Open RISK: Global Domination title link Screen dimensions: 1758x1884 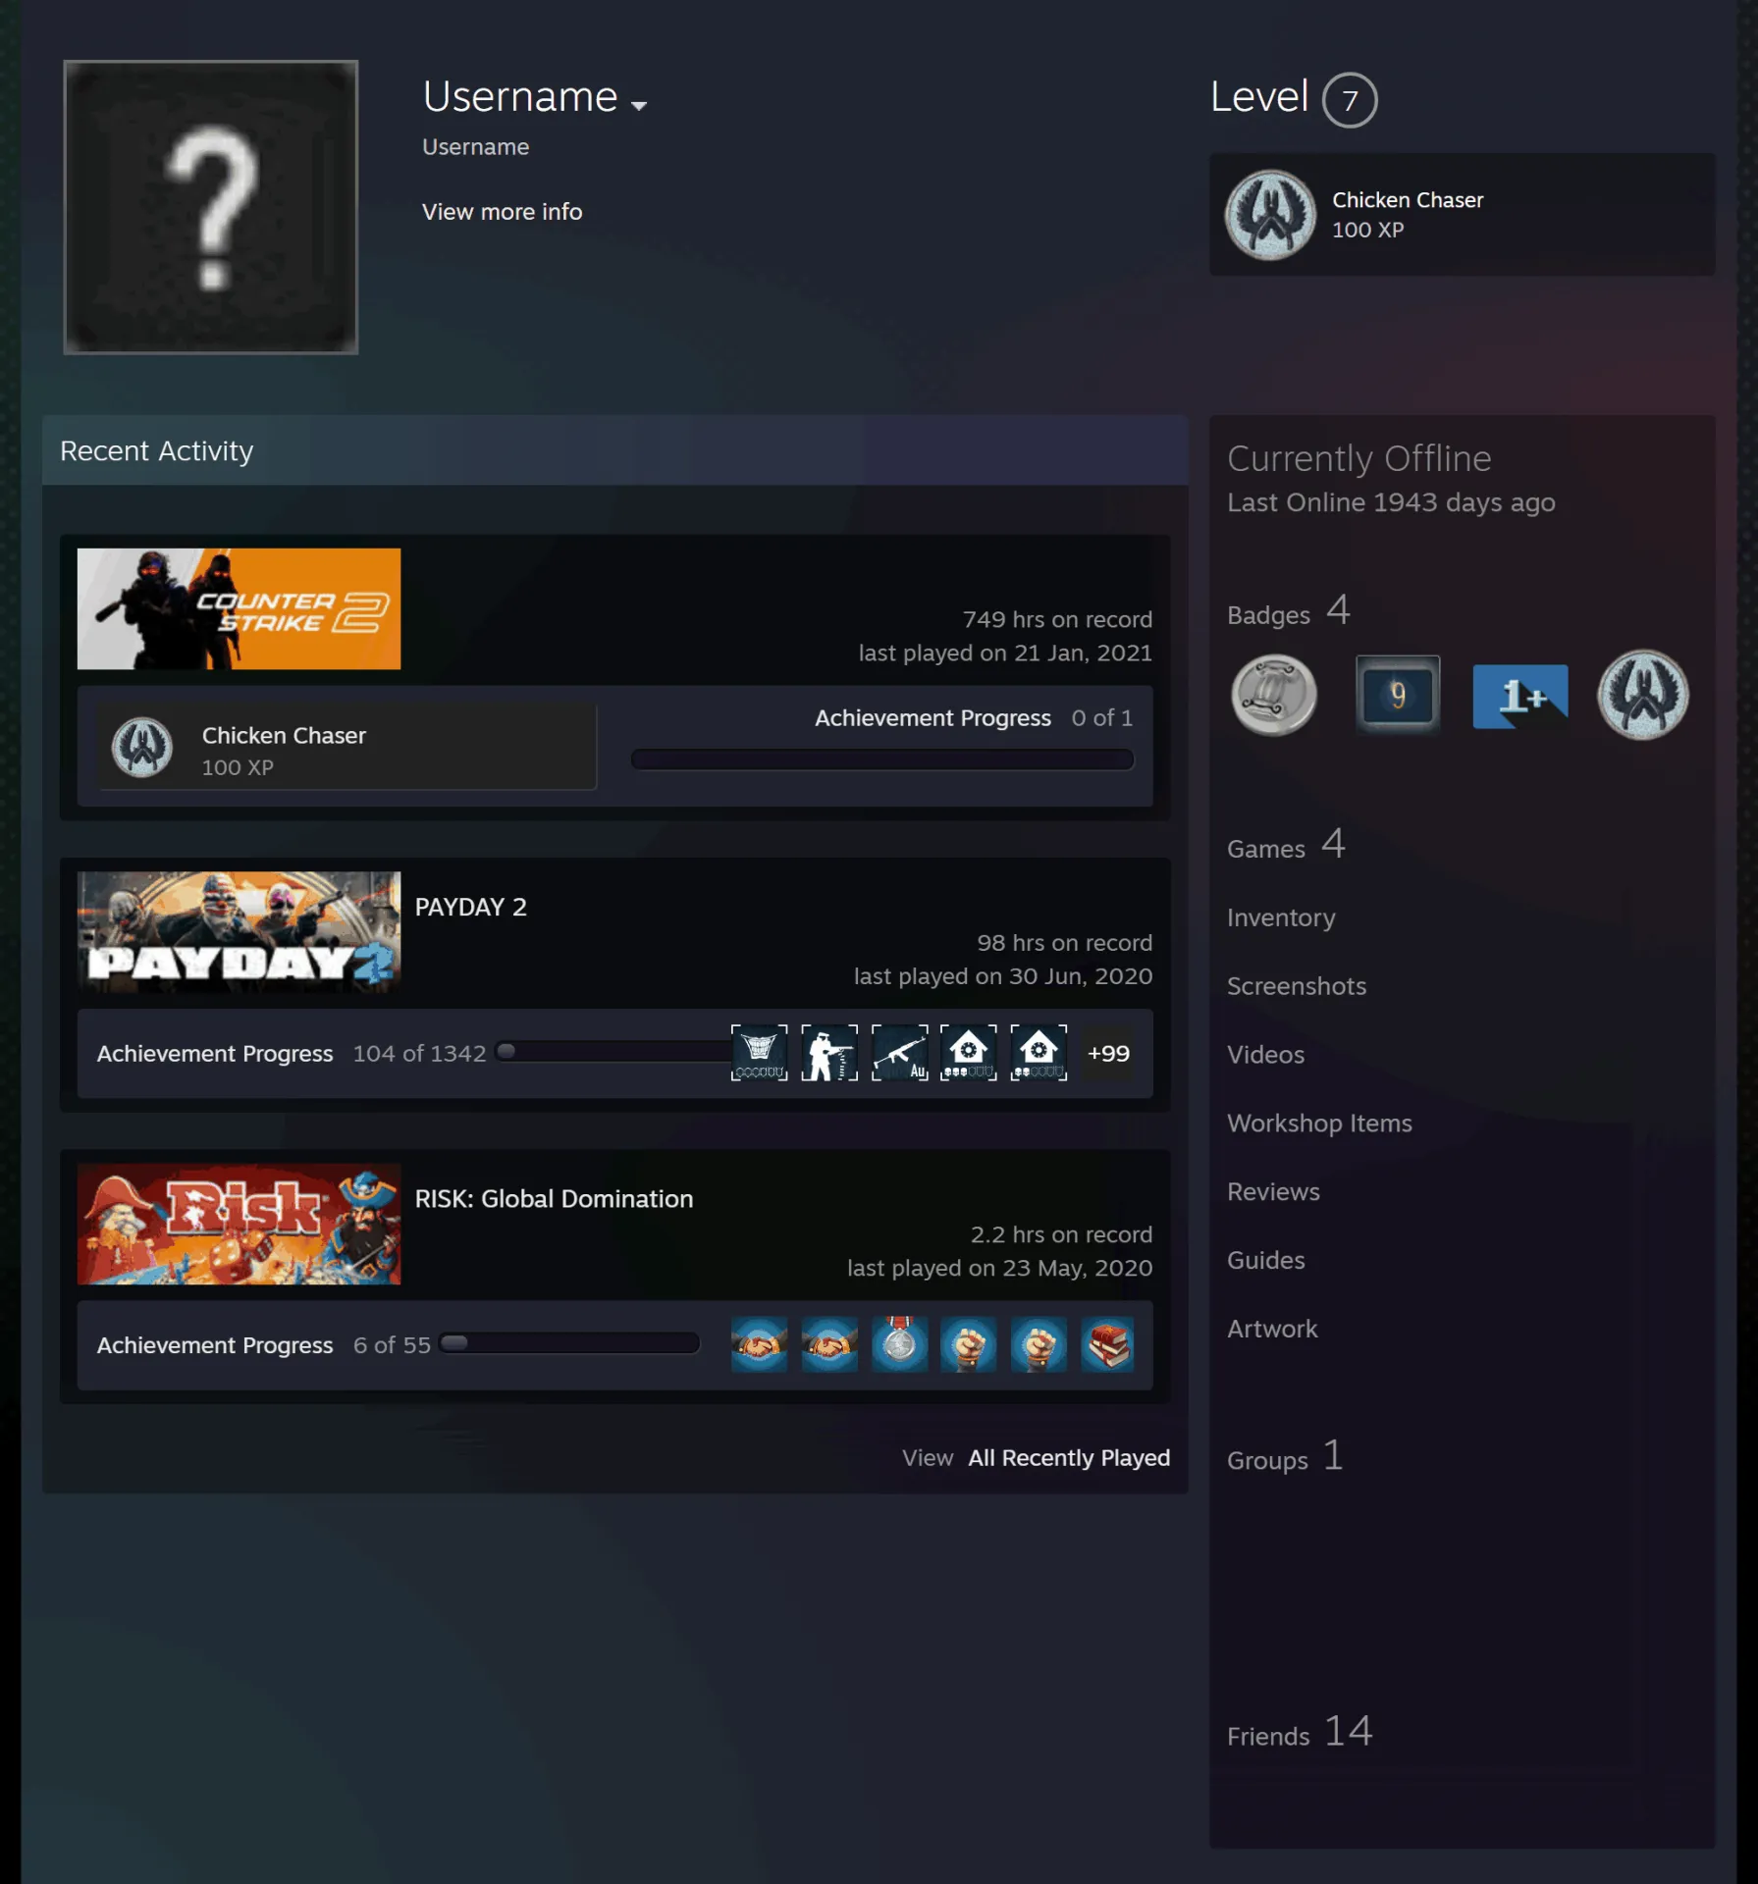click(554, 1199)
